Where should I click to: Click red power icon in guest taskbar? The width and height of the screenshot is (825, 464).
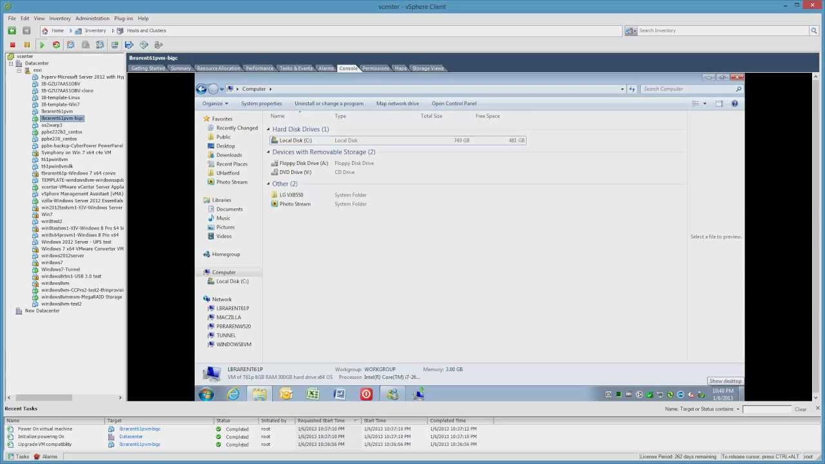click(366, 394)
